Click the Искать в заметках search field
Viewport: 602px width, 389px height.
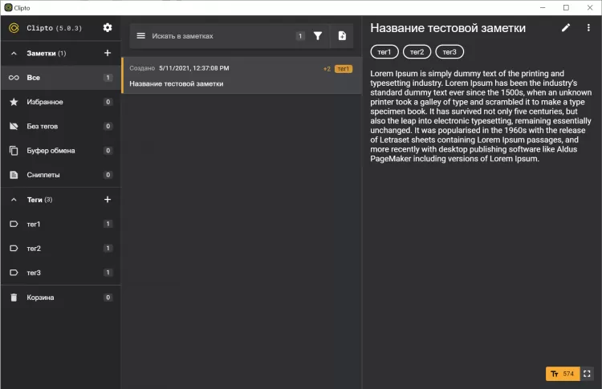click(217, 36)
